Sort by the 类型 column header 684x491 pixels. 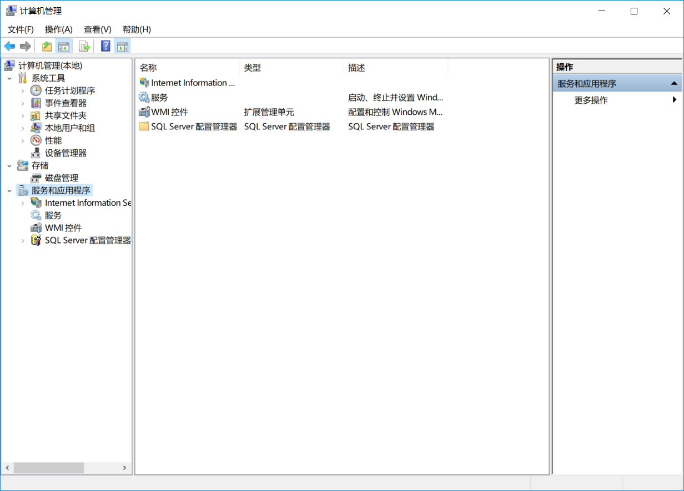tap(292, 68)
